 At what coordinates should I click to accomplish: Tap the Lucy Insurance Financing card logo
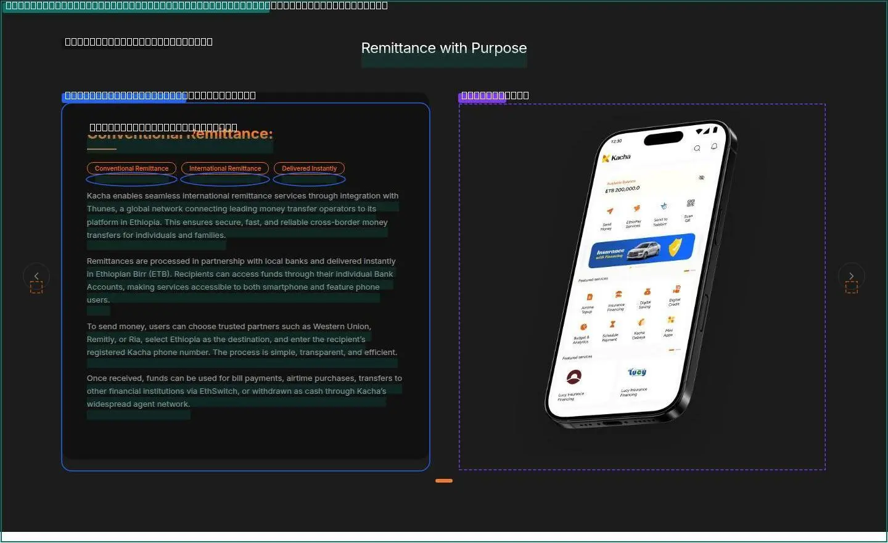(637, 372)
